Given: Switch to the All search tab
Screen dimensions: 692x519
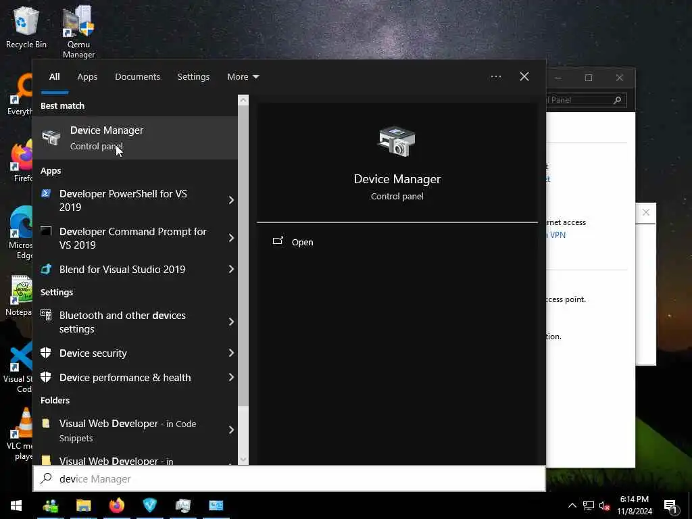Looking at the screenshot, I should click(x=54, y=77).
